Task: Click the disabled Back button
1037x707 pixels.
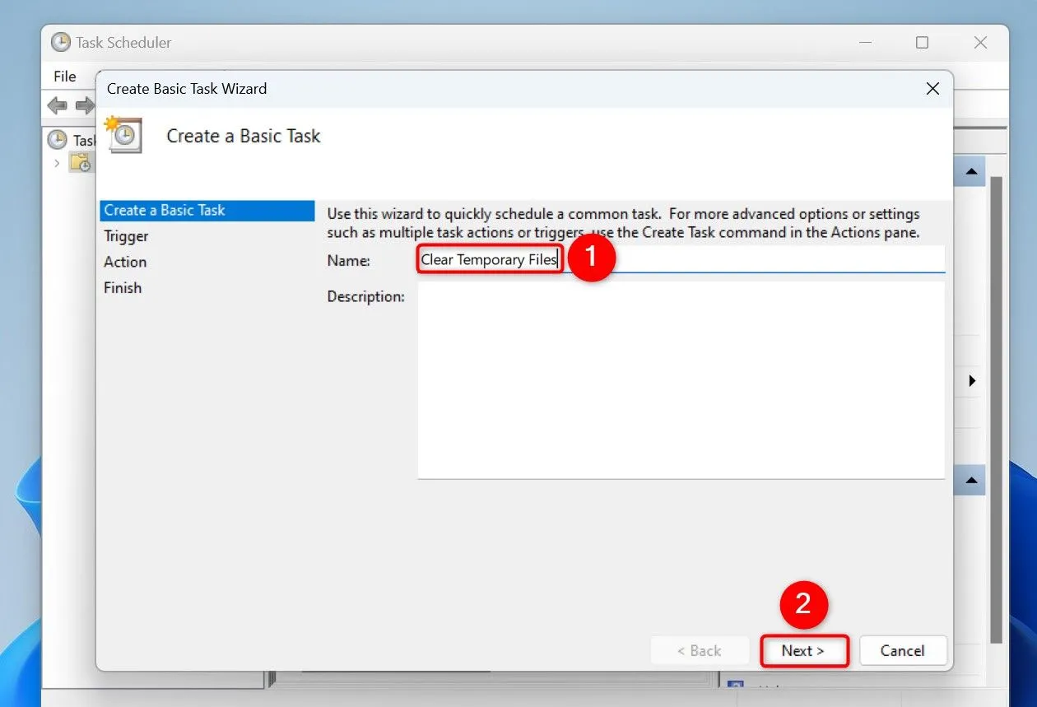Action: point(700,650)
